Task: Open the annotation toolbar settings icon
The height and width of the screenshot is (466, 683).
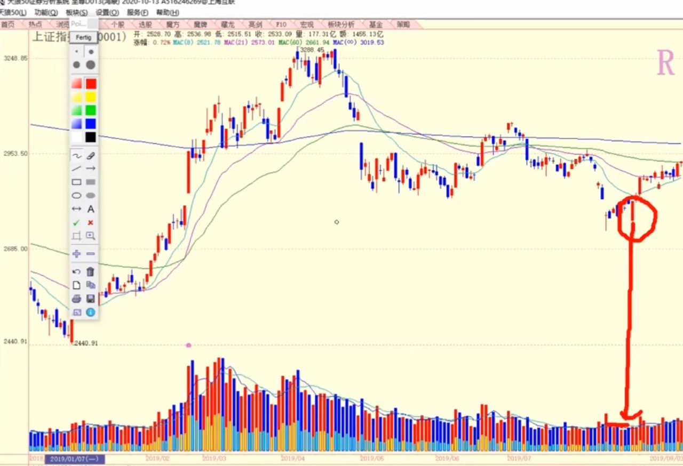Action: coord(77,312)
